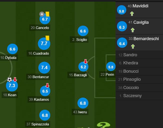Select Sandro in the bench list
The image size is (163, 128).
(x=139, y=55)
